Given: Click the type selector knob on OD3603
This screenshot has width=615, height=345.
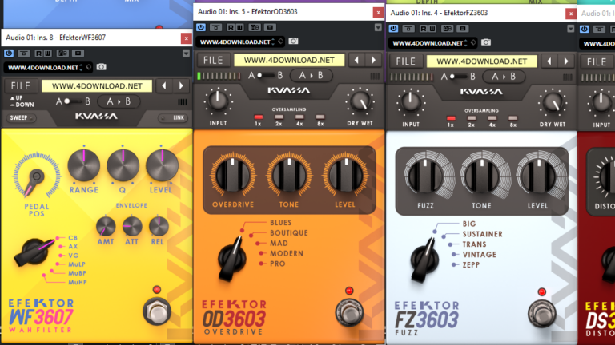Looking at the screenshot, I should tap(232, 258).
